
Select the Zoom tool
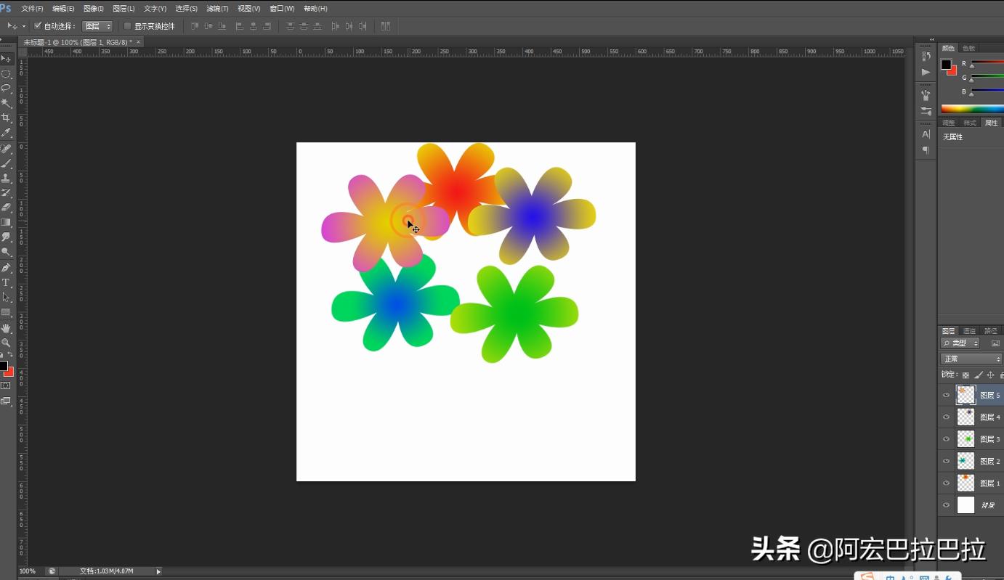7,342
